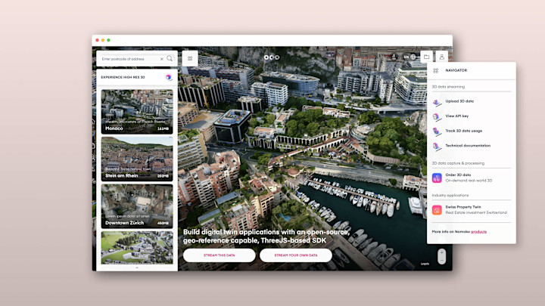Follow the Nomoko products link
545x306 pixels.
point(478,232)
